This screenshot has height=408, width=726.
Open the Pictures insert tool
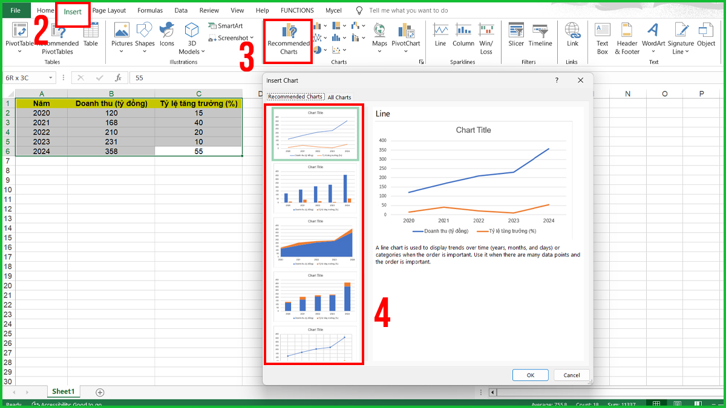pyautogui.click(x=122, y=36)
